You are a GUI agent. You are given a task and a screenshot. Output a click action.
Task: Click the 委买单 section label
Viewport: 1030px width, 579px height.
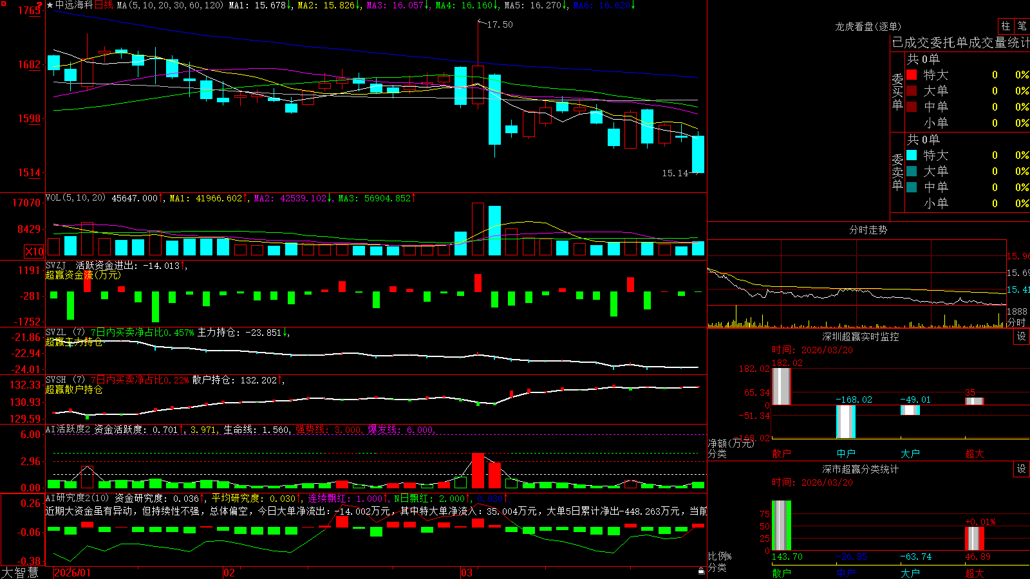[897, 92]
